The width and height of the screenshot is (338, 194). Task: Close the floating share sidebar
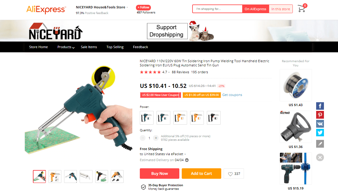320,158
